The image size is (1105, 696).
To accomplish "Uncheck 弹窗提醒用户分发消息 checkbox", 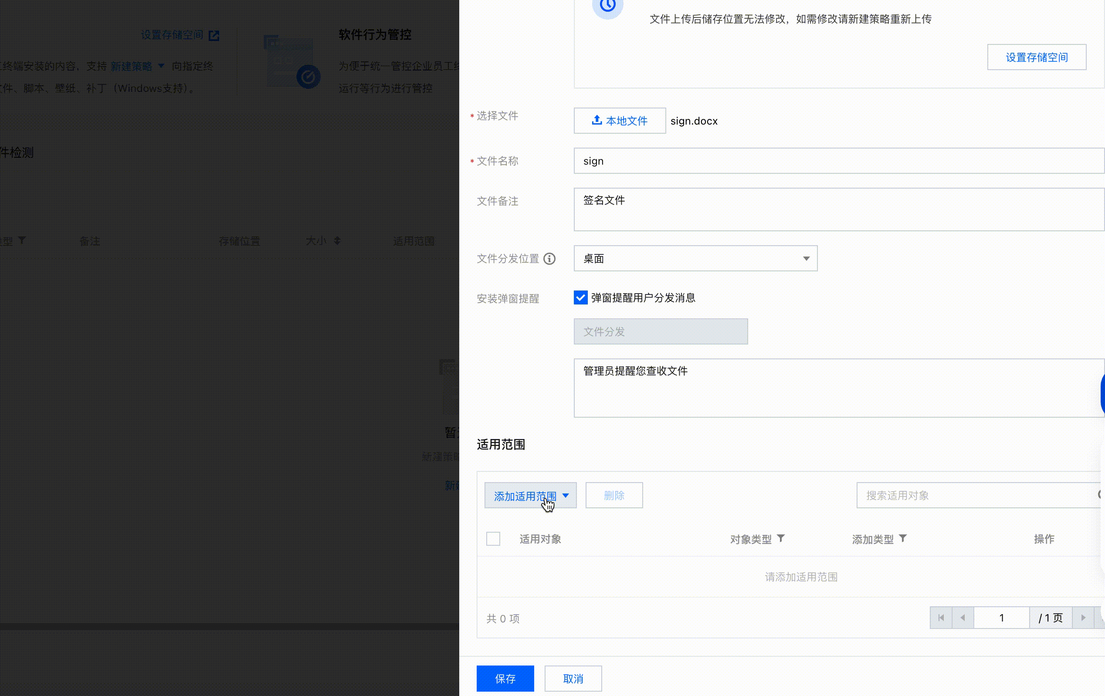I will (x=580, y=298).
